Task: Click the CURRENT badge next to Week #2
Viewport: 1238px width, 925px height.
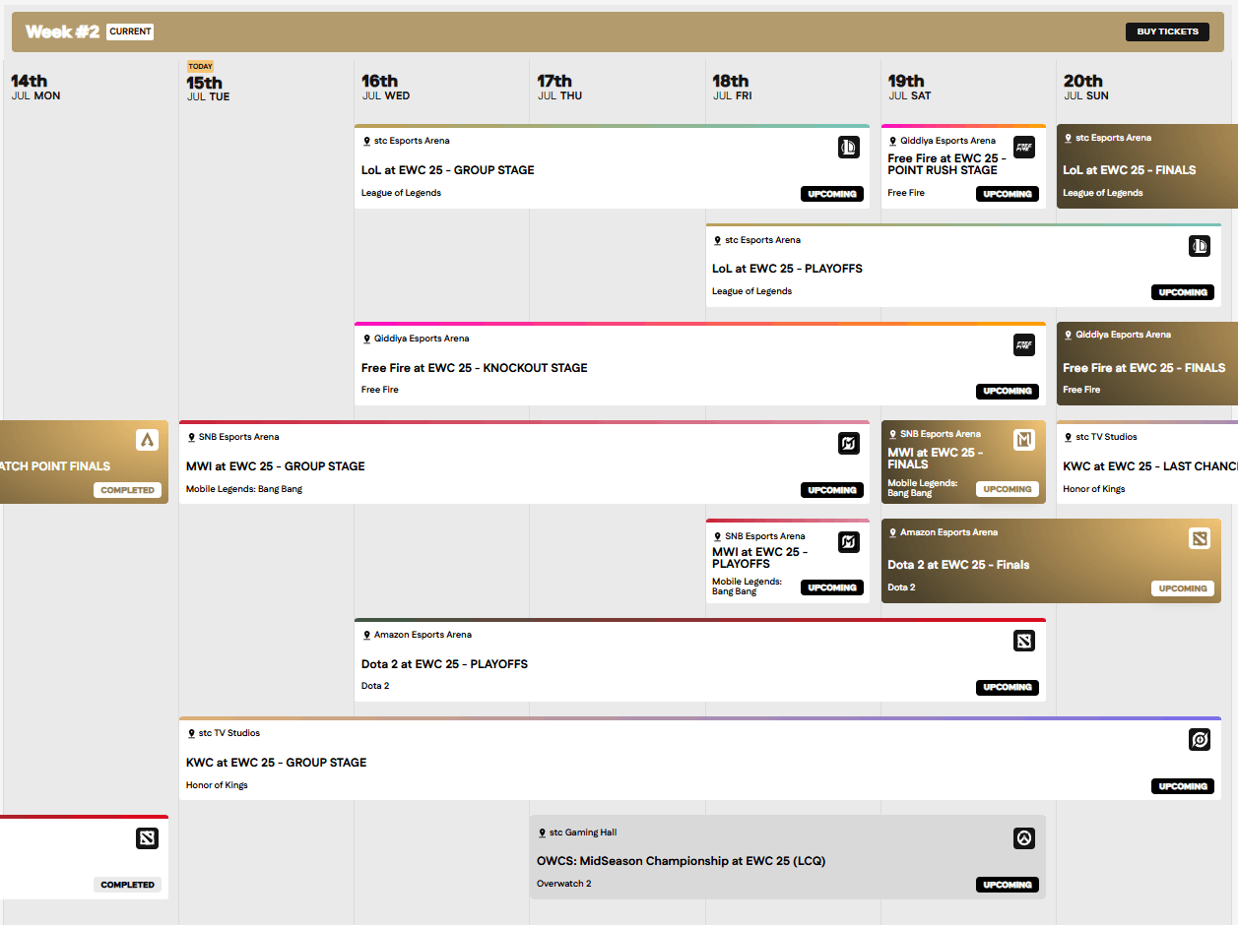Action: (x=130, y=31)
